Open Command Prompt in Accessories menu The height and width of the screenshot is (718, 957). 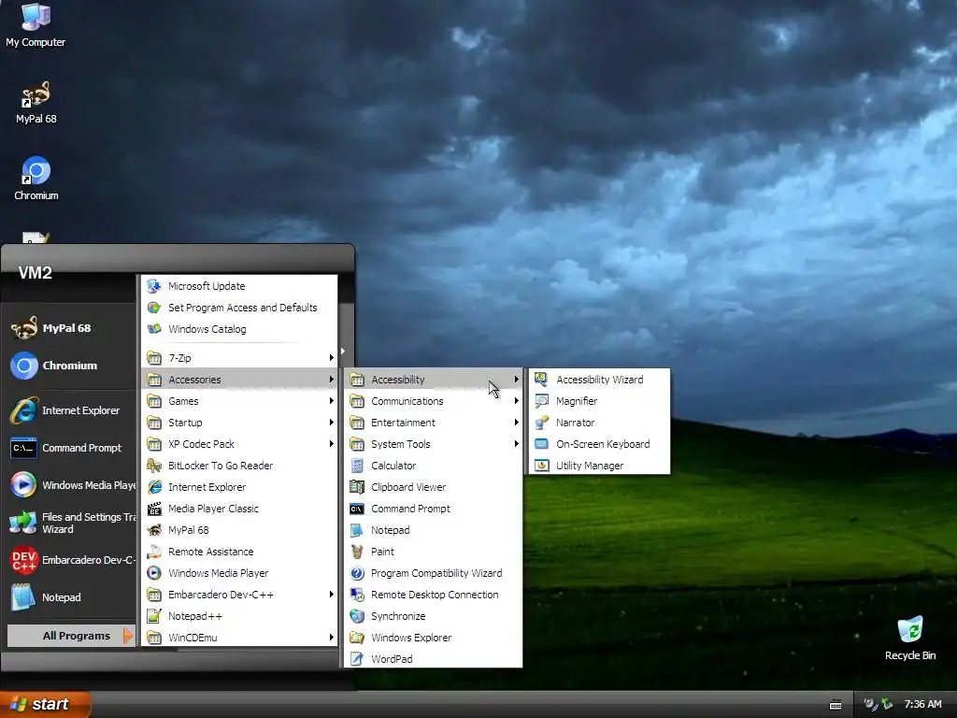(433, 508)
